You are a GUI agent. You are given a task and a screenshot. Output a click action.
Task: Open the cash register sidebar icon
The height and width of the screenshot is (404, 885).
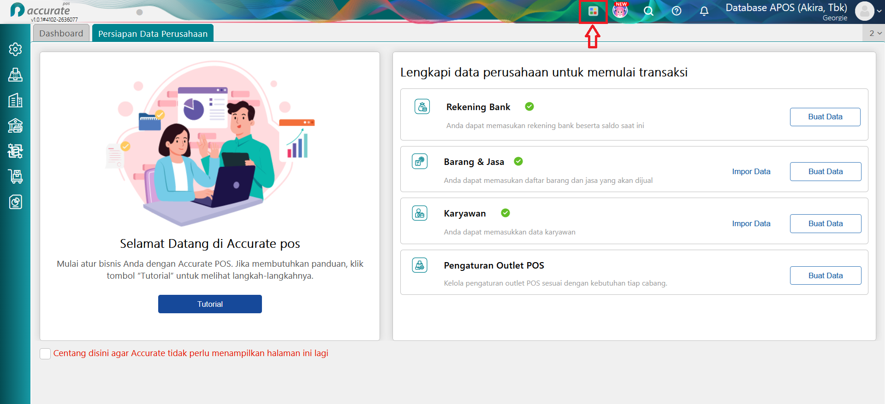click(15, 75)
